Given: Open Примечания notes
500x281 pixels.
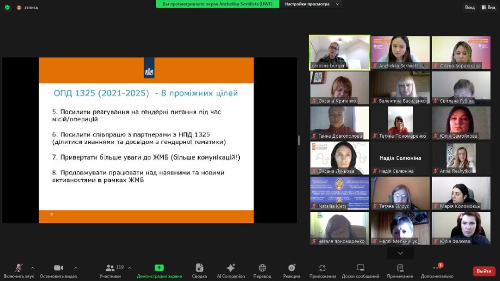Looking at the screenshot, I should [400, 271].
